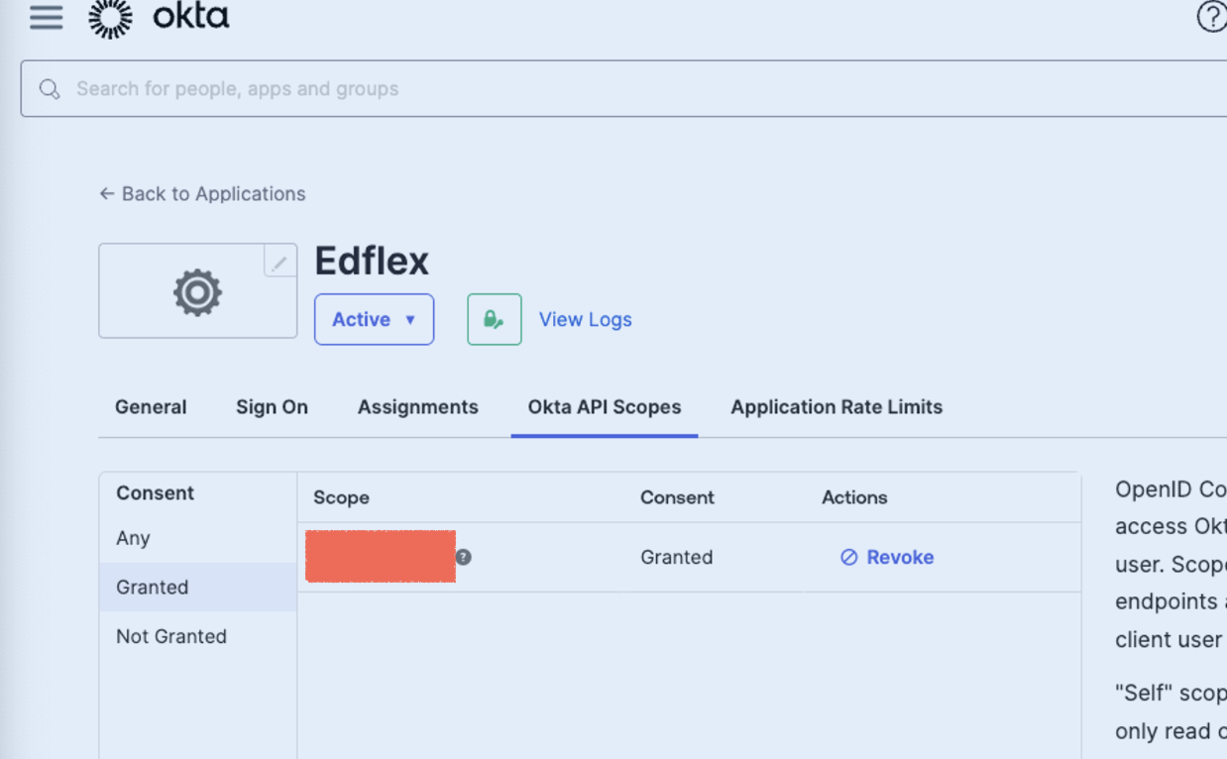Click the green lock key icon
Viewport: 1227px width, 759px height.
[494, 319]
